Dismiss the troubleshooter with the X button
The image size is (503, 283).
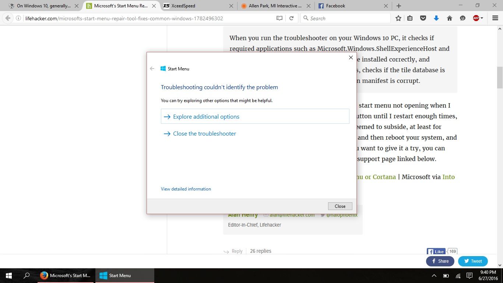[x=351, y=57]
